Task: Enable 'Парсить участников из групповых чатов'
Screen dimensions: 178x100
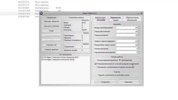Action: click(97, 75)
